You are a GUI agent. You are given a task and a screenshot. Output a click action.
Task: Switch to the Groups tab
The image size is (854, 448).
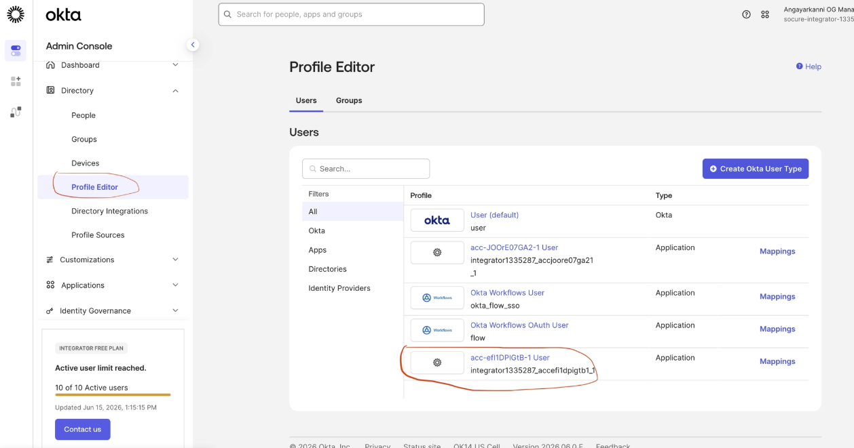click(x=349, y=100)
